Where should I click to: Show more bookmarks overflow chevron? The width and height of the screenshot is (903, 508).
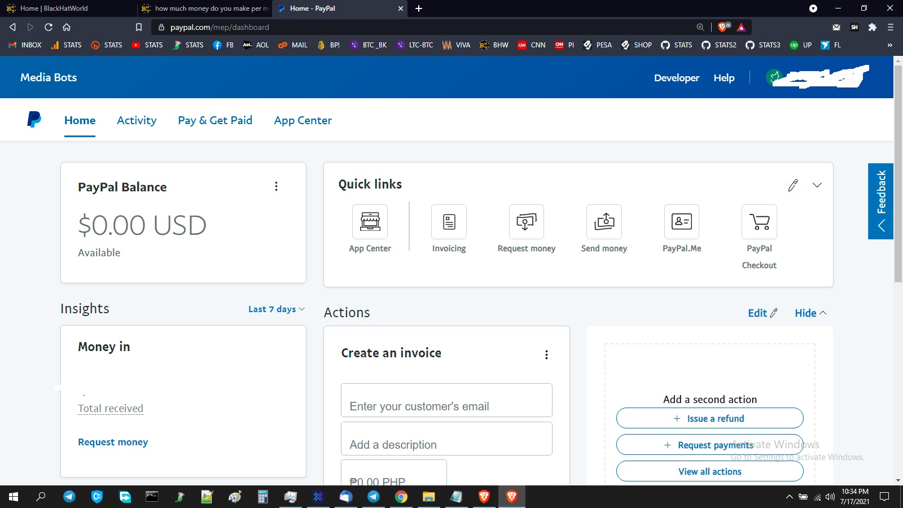[890, 45]
